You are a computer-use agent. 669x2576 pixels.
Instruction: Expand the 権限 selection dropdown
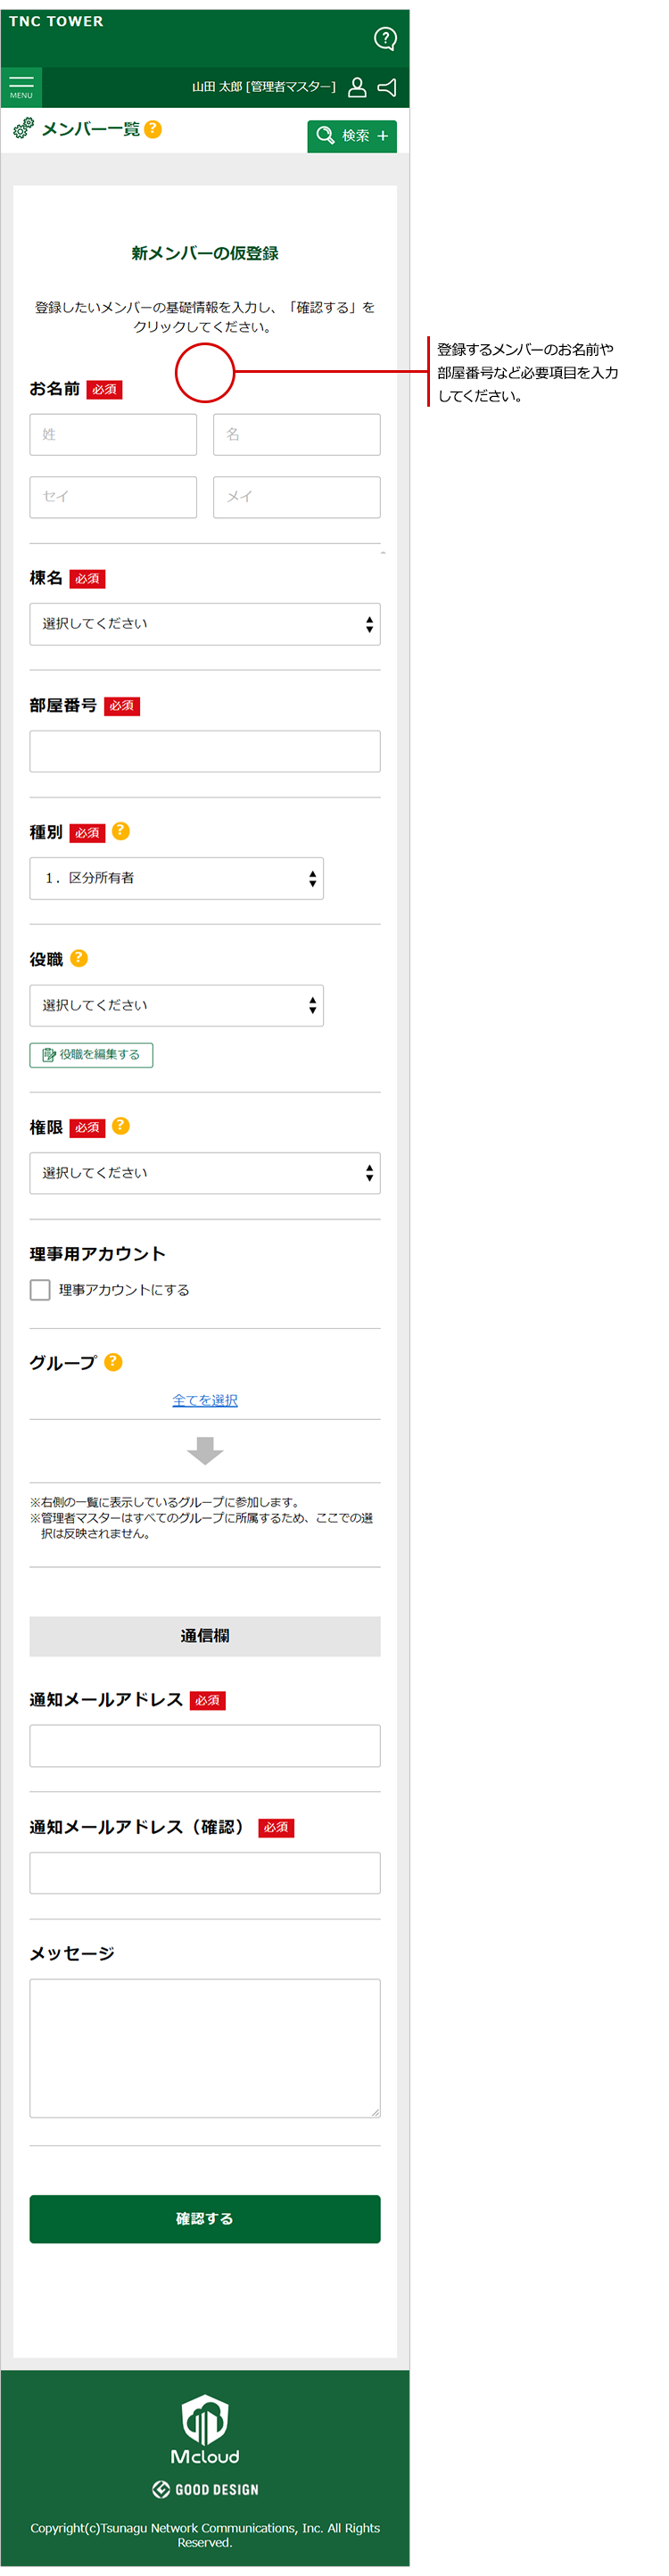(x=204, y=1172)
